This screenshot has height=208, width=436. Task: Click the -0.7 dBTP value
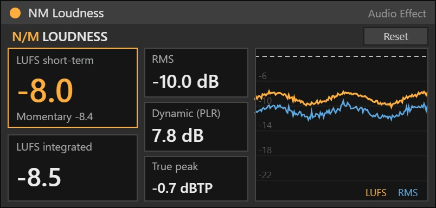click(182, 188)
